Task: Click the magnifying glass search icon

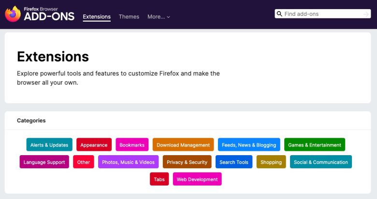Action: [x=279, y=14]
